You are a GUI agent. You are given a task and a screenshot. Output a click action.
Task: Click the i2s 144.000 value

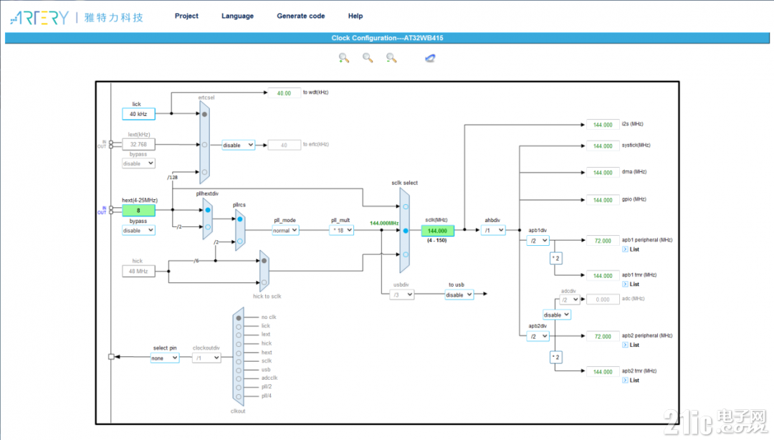click(603, 125)
